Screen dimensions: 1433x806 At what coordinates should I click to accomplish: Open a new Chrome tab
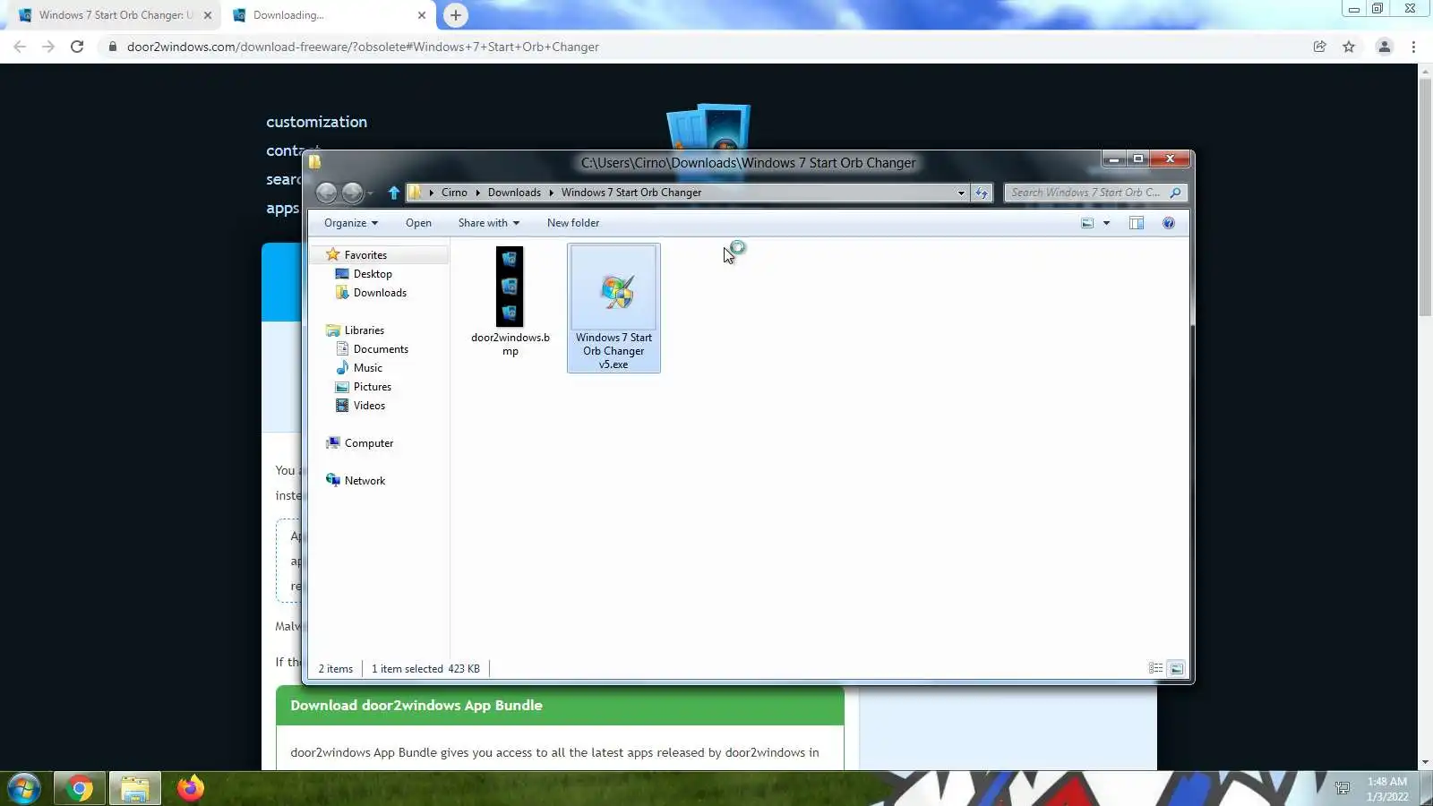tap(456, 15)
